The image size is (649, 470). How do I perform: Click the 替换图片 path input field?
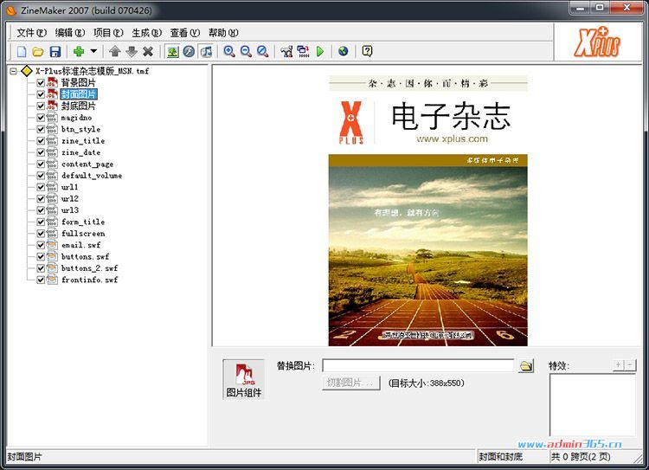click(x=418, y=365)
